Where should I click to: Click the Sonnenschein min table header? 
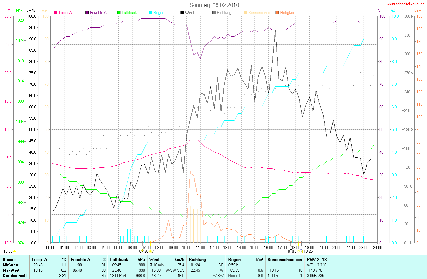284,259
